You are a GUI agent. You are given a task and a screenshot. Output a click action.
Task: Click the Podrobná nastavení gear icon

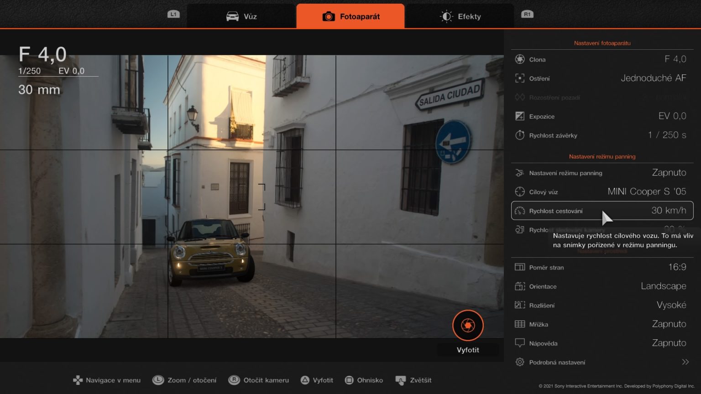pos(520,362)
